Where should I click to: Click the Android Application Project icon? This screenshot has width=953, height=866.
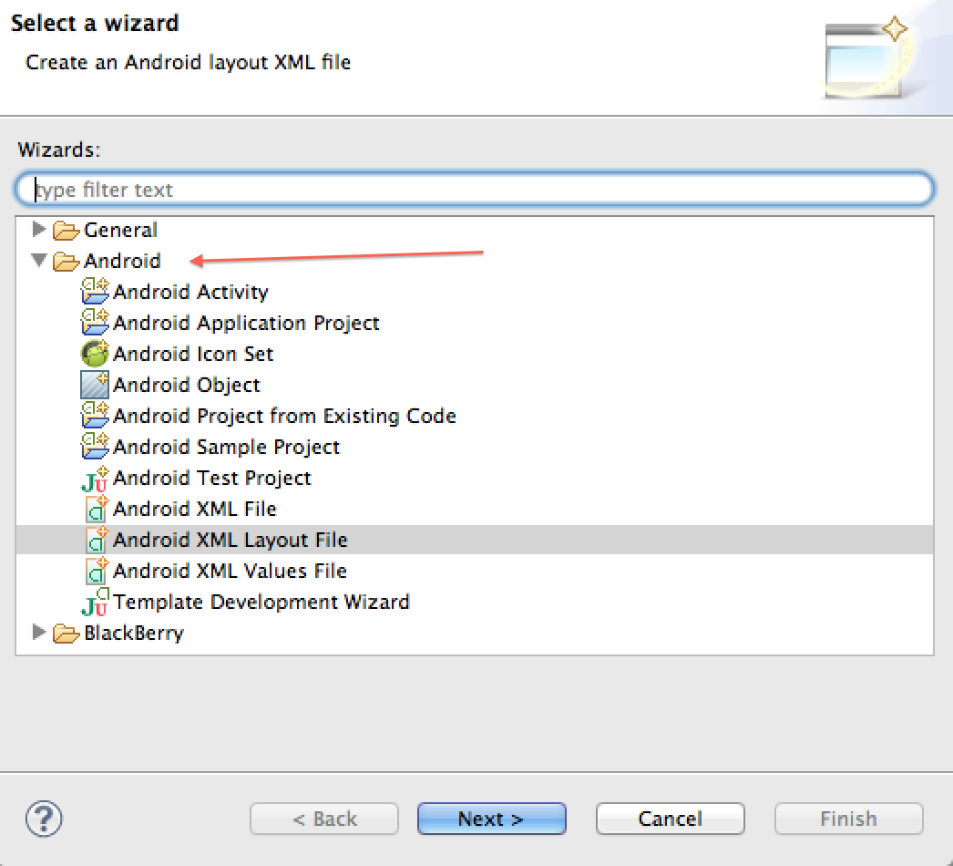(95, 323)
